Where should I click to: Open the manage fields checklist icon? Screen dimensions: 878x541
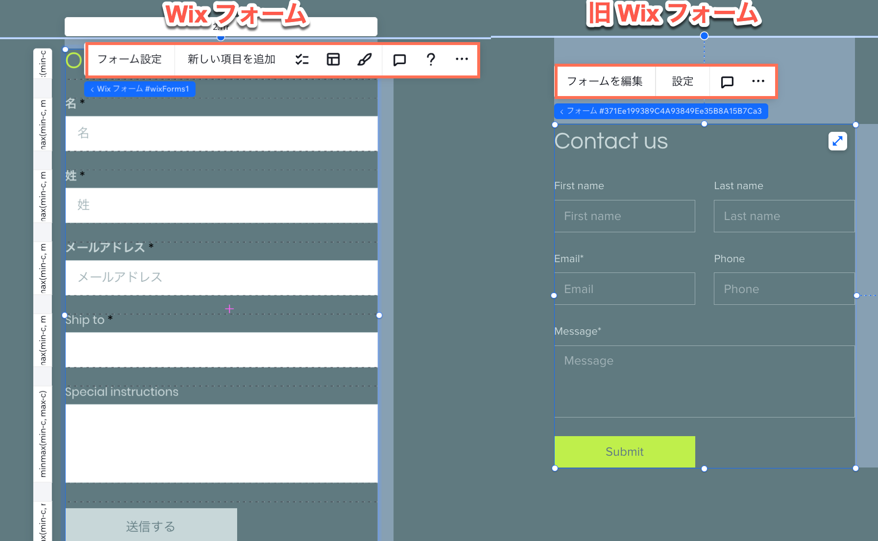click(302, 59)
